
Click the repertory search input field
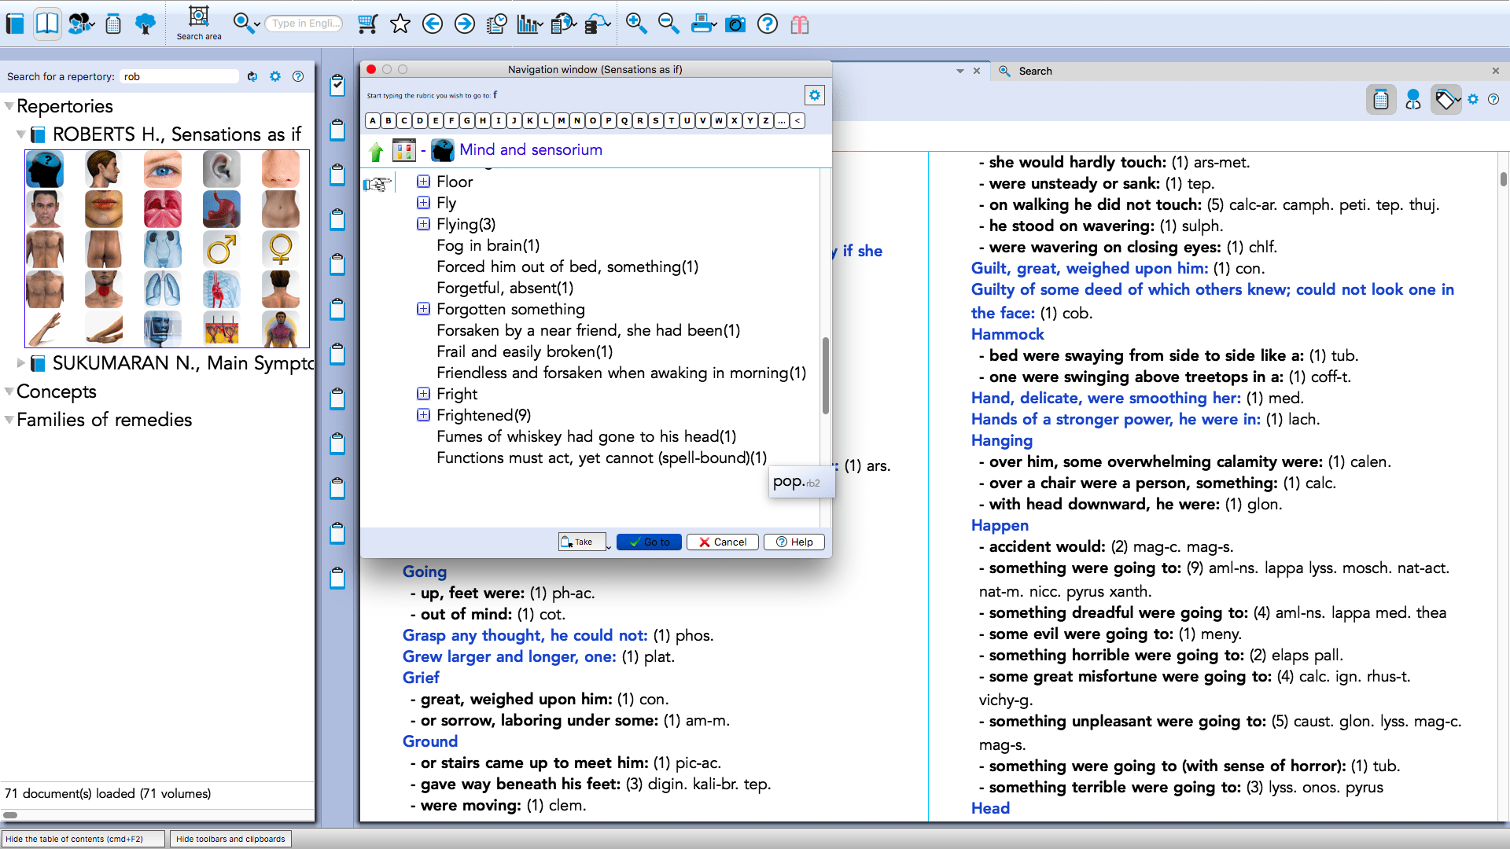[x=179, y=76]
